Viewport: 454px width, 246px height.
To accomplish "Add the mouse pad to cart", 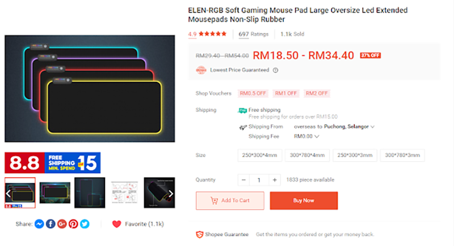I will [230, 200].
